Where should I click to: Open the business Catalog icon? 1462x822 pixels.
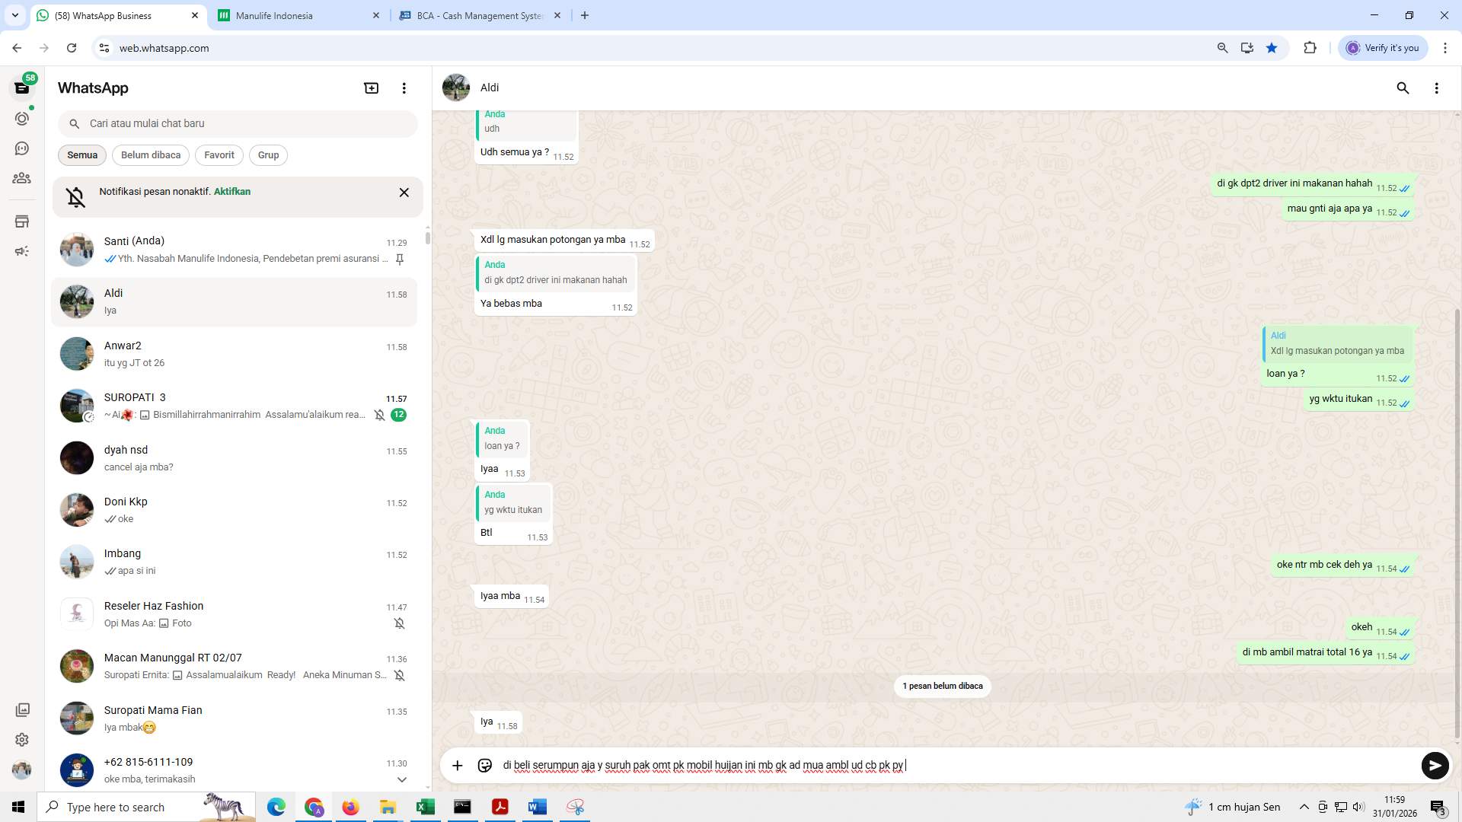(22, 221)
